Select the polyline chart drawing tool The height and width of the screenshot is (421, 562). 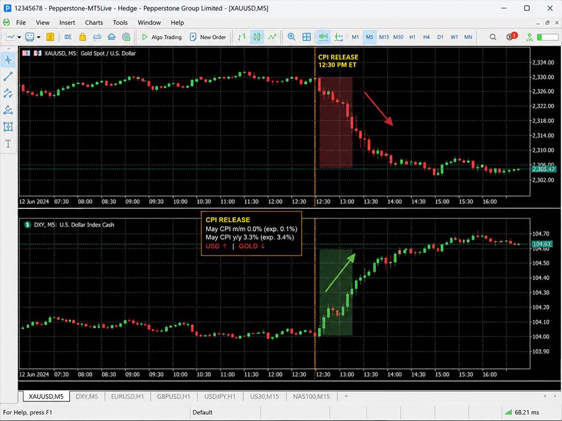click(x=8, y=110)
